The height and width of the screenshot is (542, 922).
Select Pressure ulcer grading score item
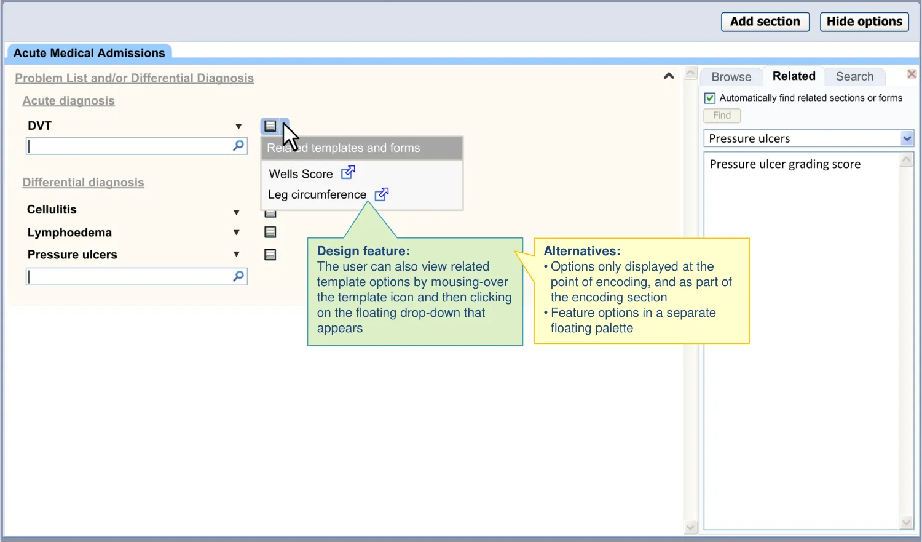(x=785, y=164)
